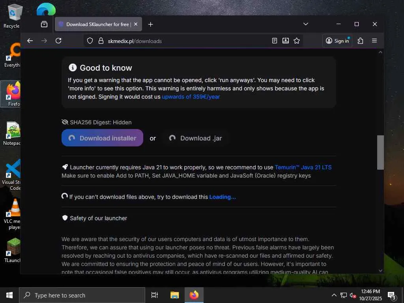The width and height of the screenshot is (404, 303).
Task: Select the VLC media player desktop shortcut
Action: click(x=12, y=214)
